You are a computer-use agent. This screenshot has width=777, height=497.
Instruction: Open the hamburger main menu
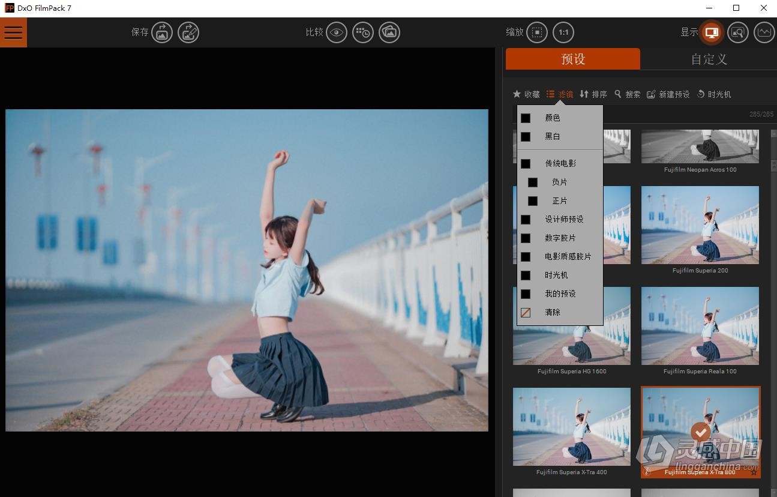pyautogui.click(x=13, y=32)
